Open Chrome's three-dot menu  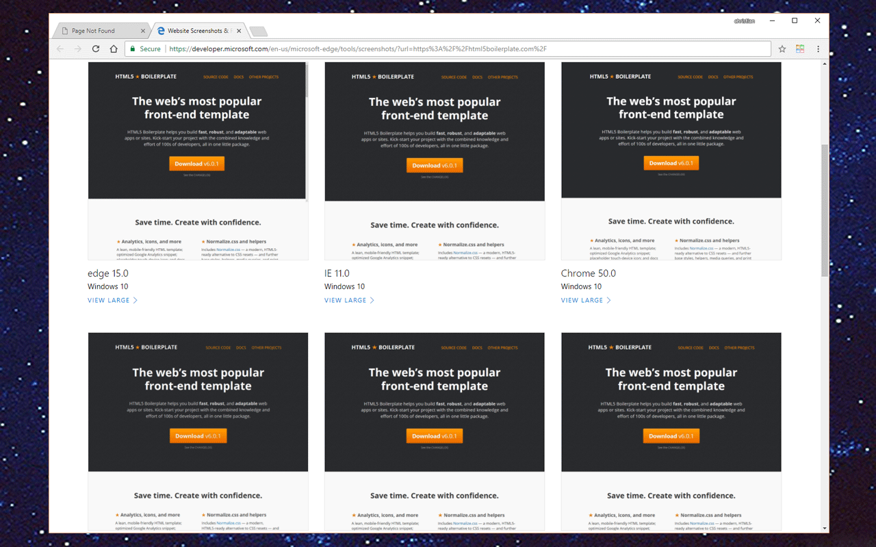pyautogui.click(x=818, y=49)
